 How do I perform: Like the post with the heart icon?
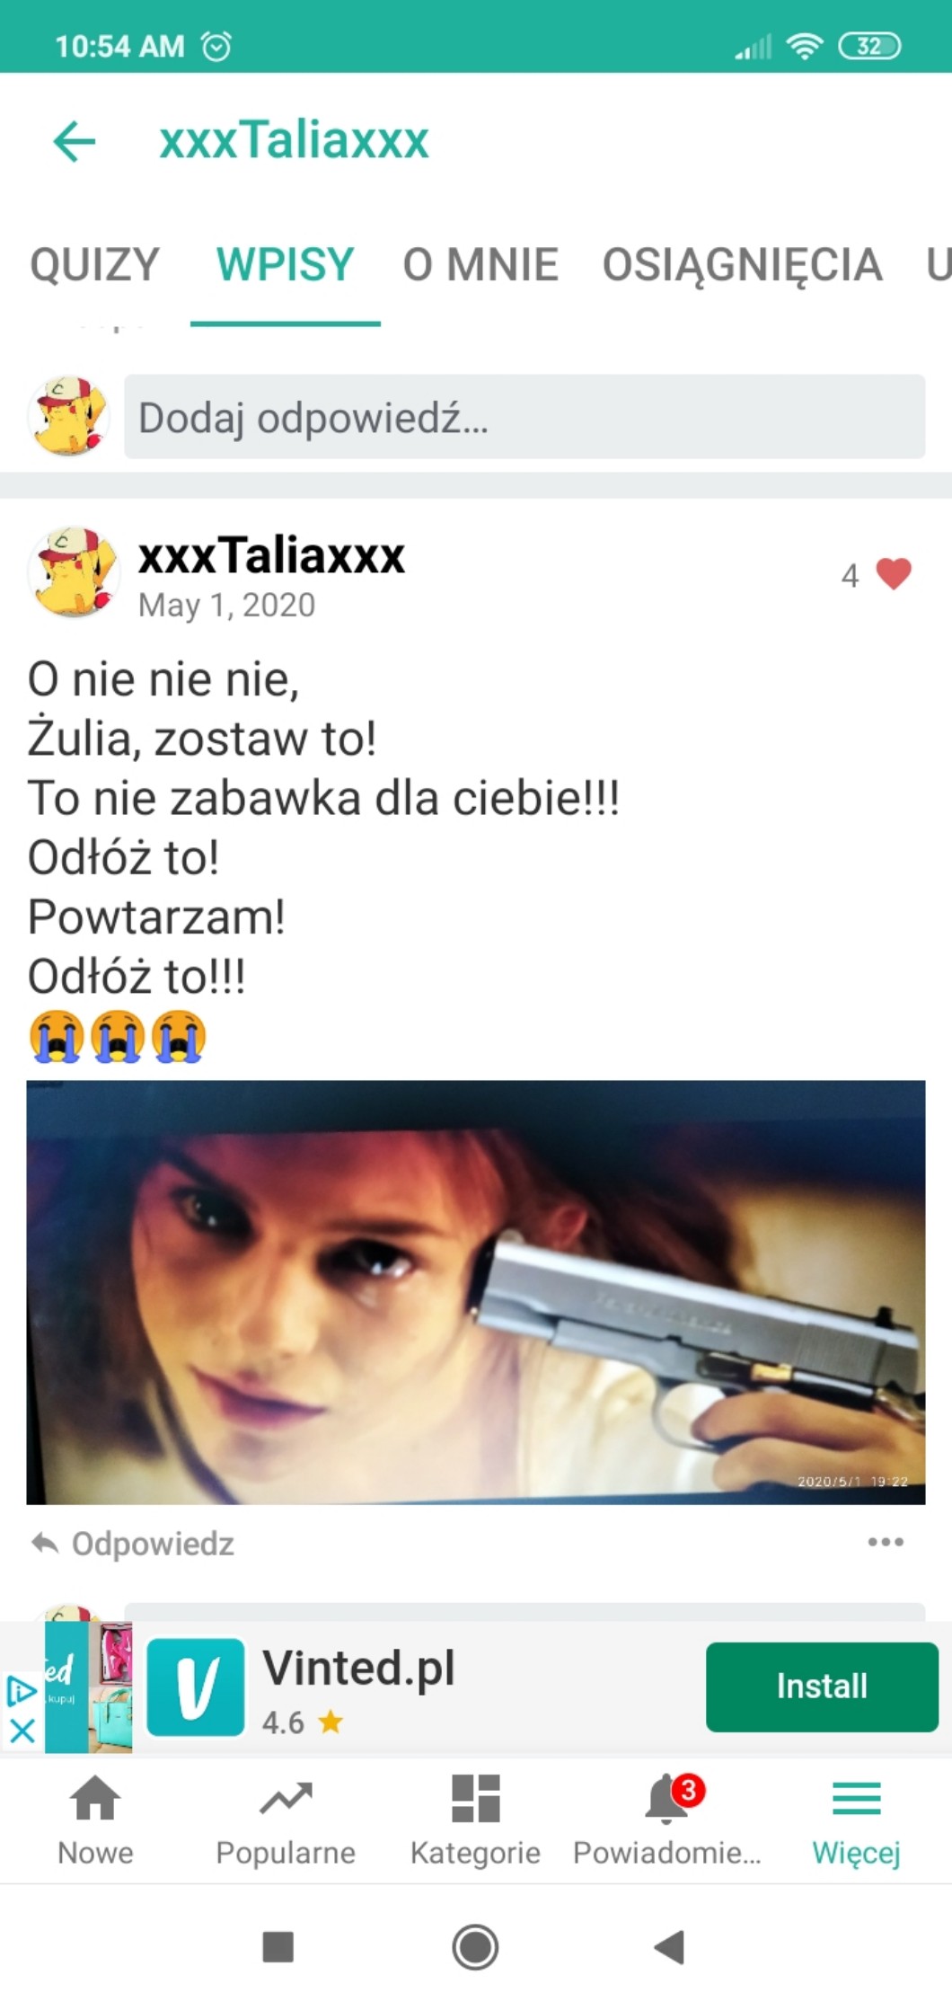[893, 573]
